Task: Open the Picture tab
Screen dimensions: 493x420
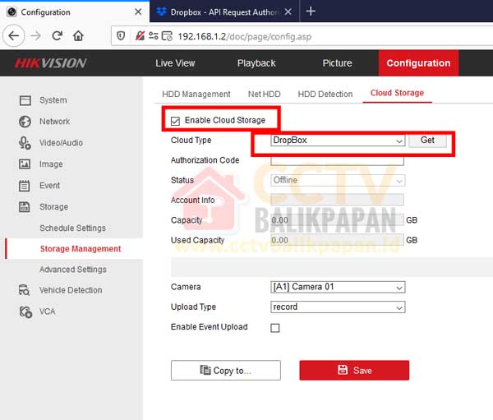Action: tap(338, 63)
